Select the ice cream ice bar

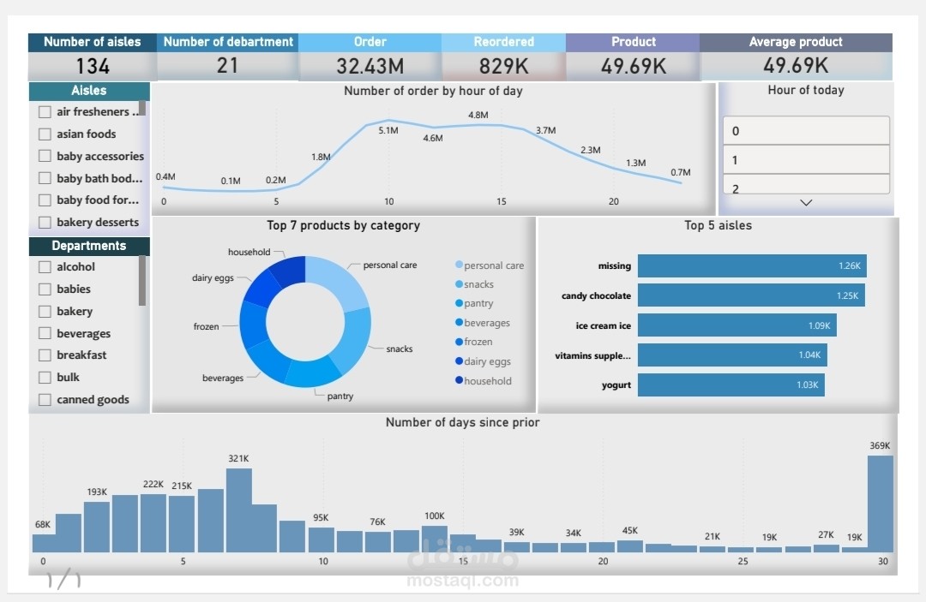coord(737,325)
